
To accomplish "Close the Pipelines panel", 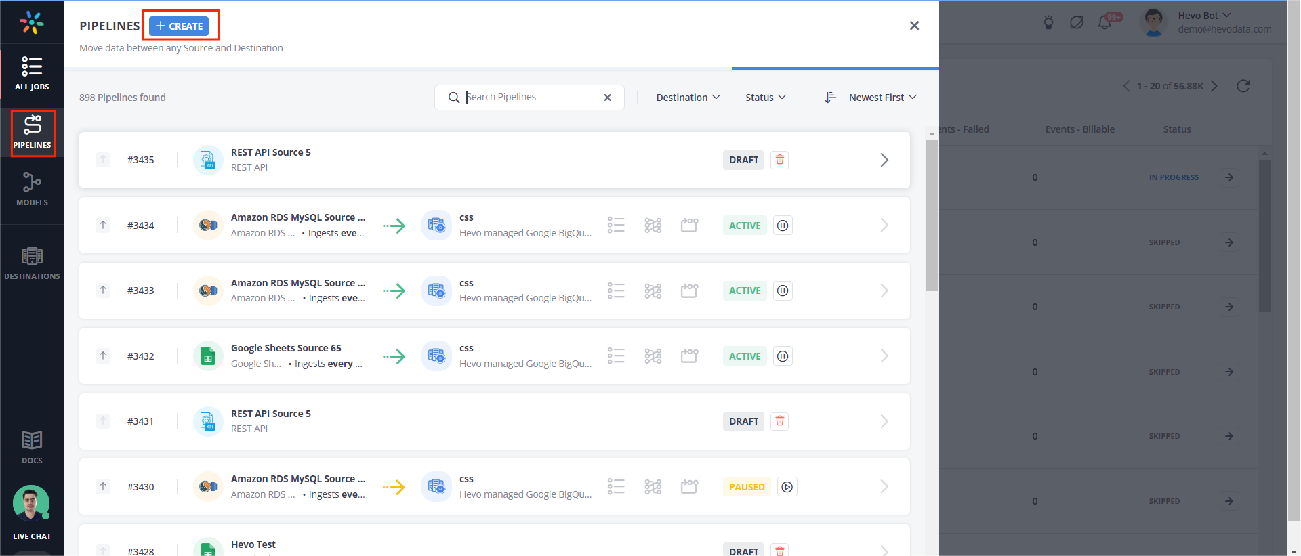I will pos(914,26).
